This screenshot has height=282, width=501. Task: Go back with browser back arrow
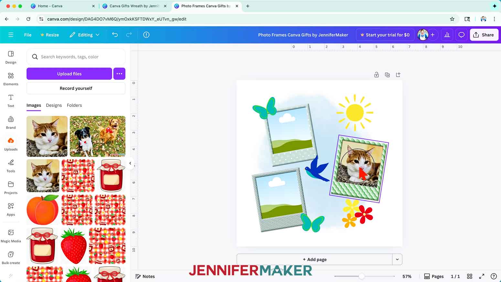click(x=7, y=19)
